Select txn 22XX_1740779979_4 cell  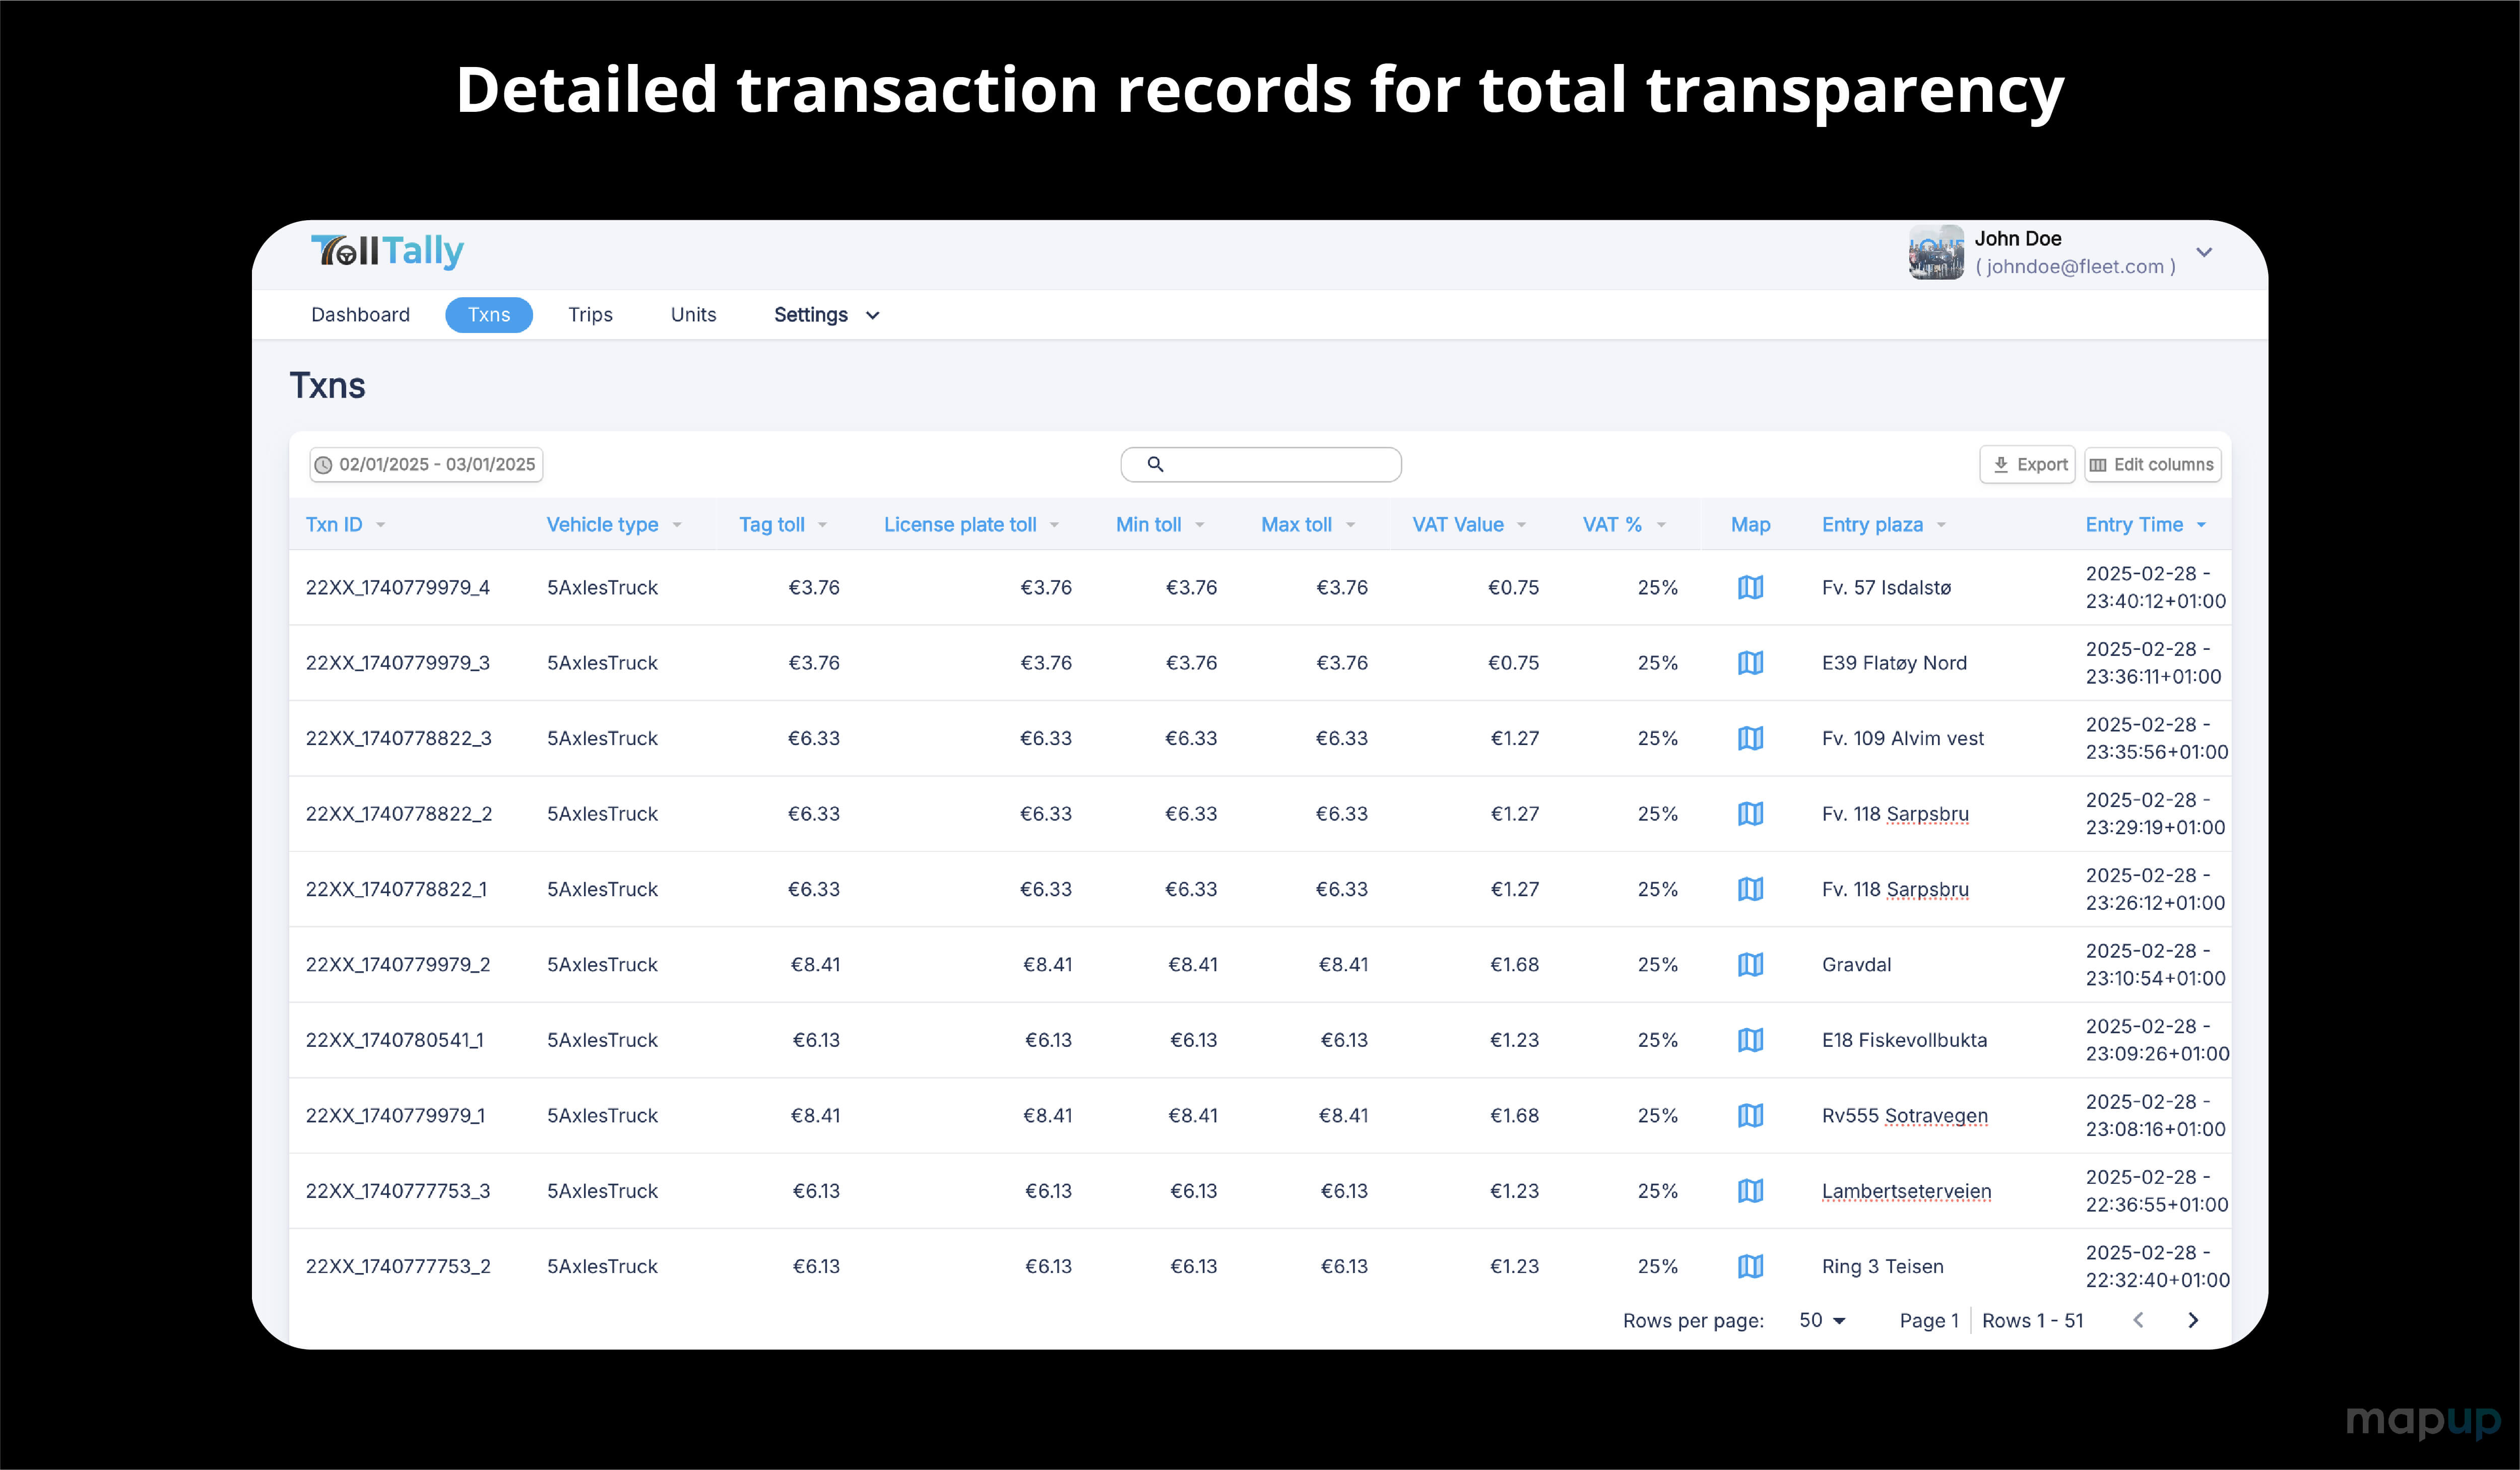397,587
